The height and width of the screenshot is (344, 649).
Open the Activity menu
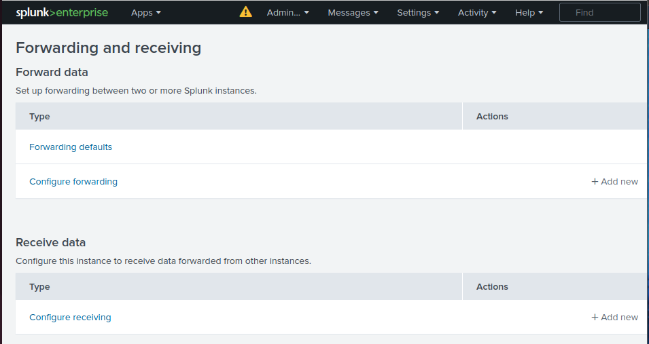tap(477, 12)
